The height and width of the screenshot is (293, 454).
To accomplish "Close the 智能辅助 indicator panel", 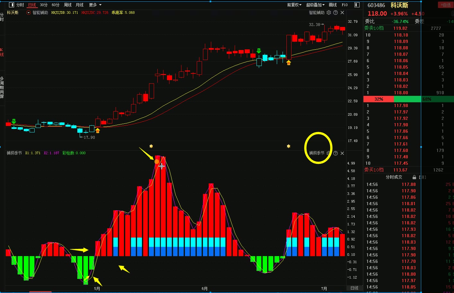I will click(x=342, y=13).
